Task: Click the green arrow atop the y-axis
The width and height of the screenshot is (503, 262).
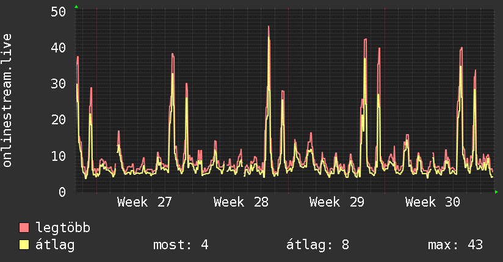Action: click(x=76, y=7)
